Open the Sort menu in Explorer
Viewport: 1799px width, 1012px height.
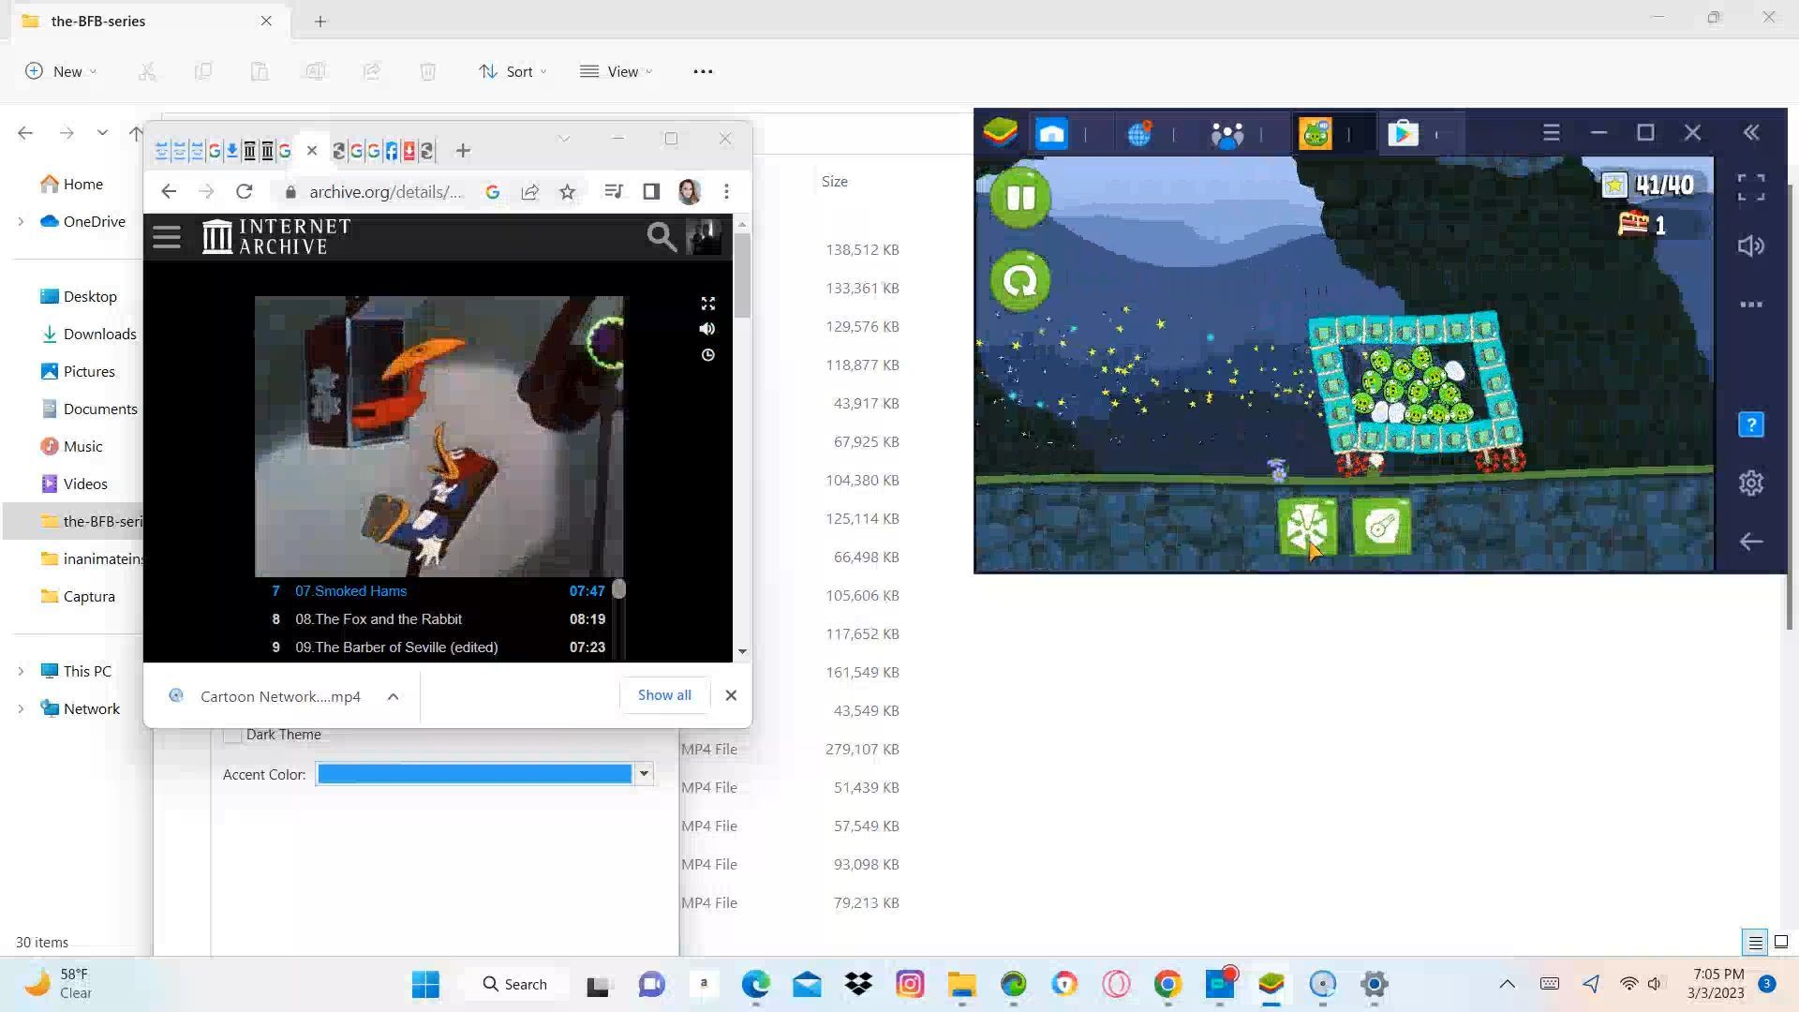[x=513, y=71]
